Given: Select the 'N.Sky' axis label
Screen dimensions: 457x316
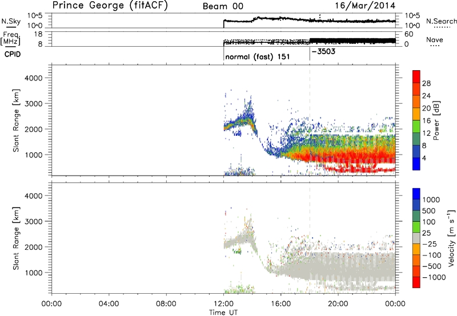Looking at the screenshot, I should coord(11,21).
